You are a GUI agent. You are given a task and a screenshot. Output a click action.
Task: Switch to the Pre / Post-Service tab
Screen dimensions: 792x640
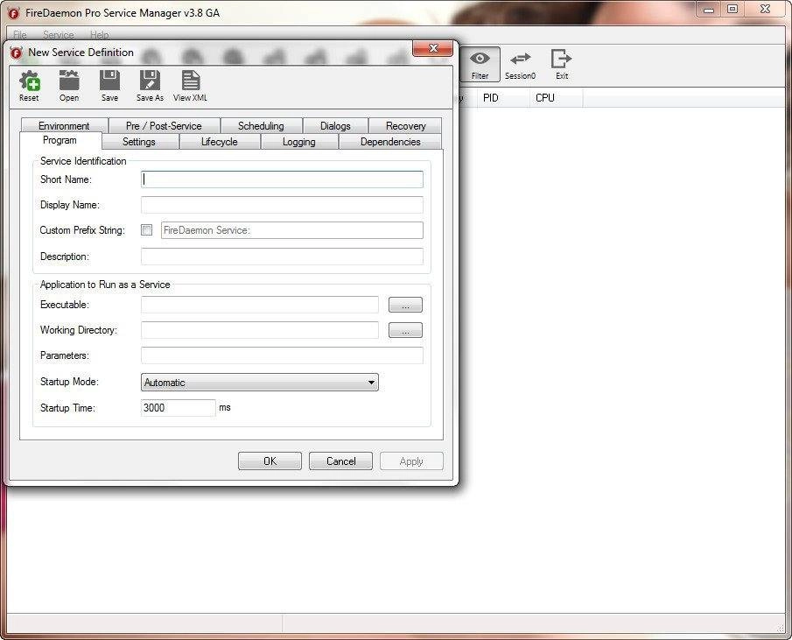pos(164,125)
